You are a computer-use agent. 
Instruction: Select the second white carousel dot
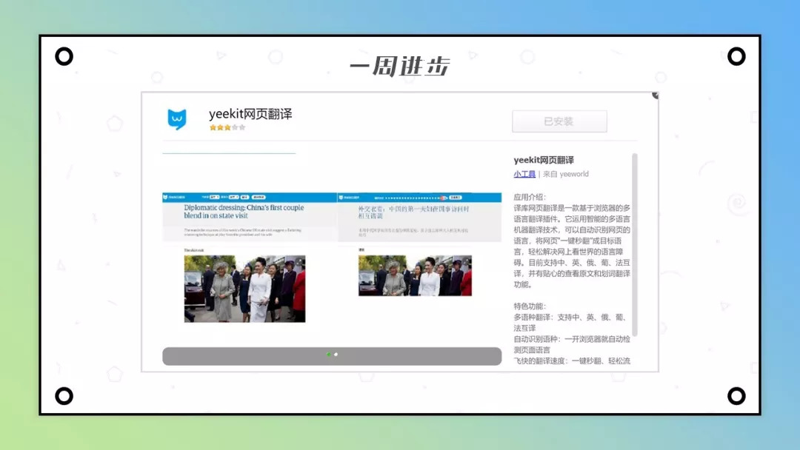pos(336,355)
